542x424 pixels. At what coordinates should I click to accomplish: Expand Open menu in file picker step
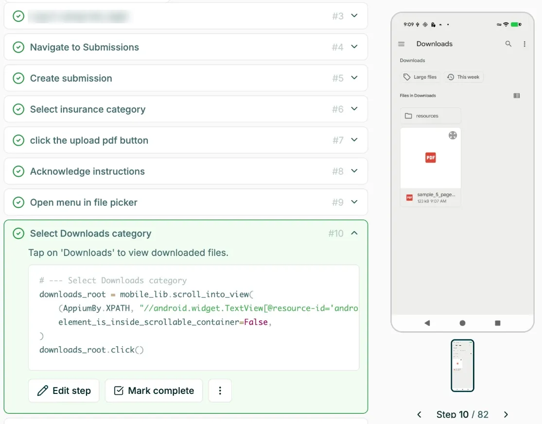click(354, 202)
